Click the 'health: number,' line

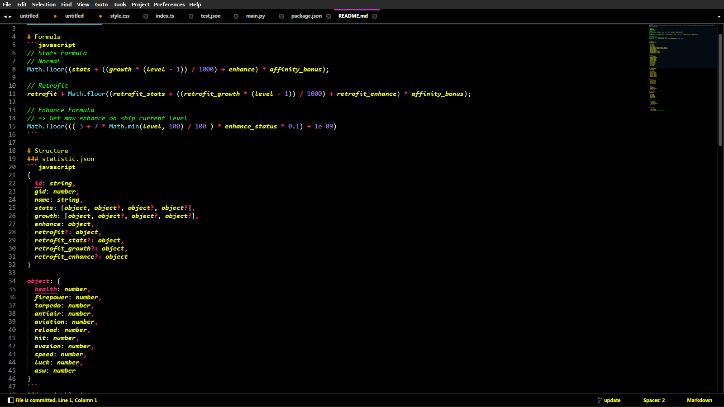point(62,289)
